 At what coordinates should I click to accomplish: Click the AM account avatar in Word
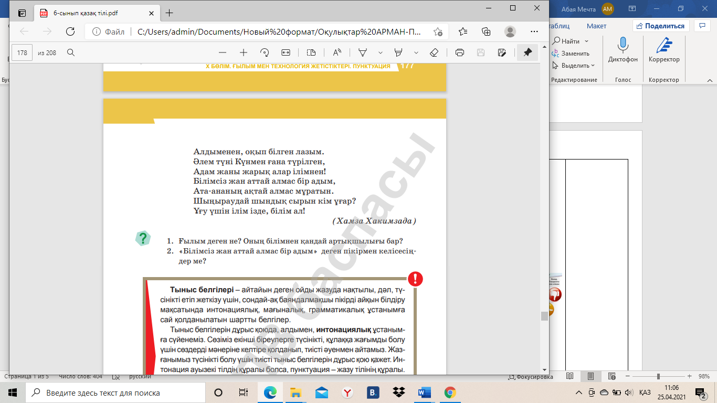pos(608,8)
